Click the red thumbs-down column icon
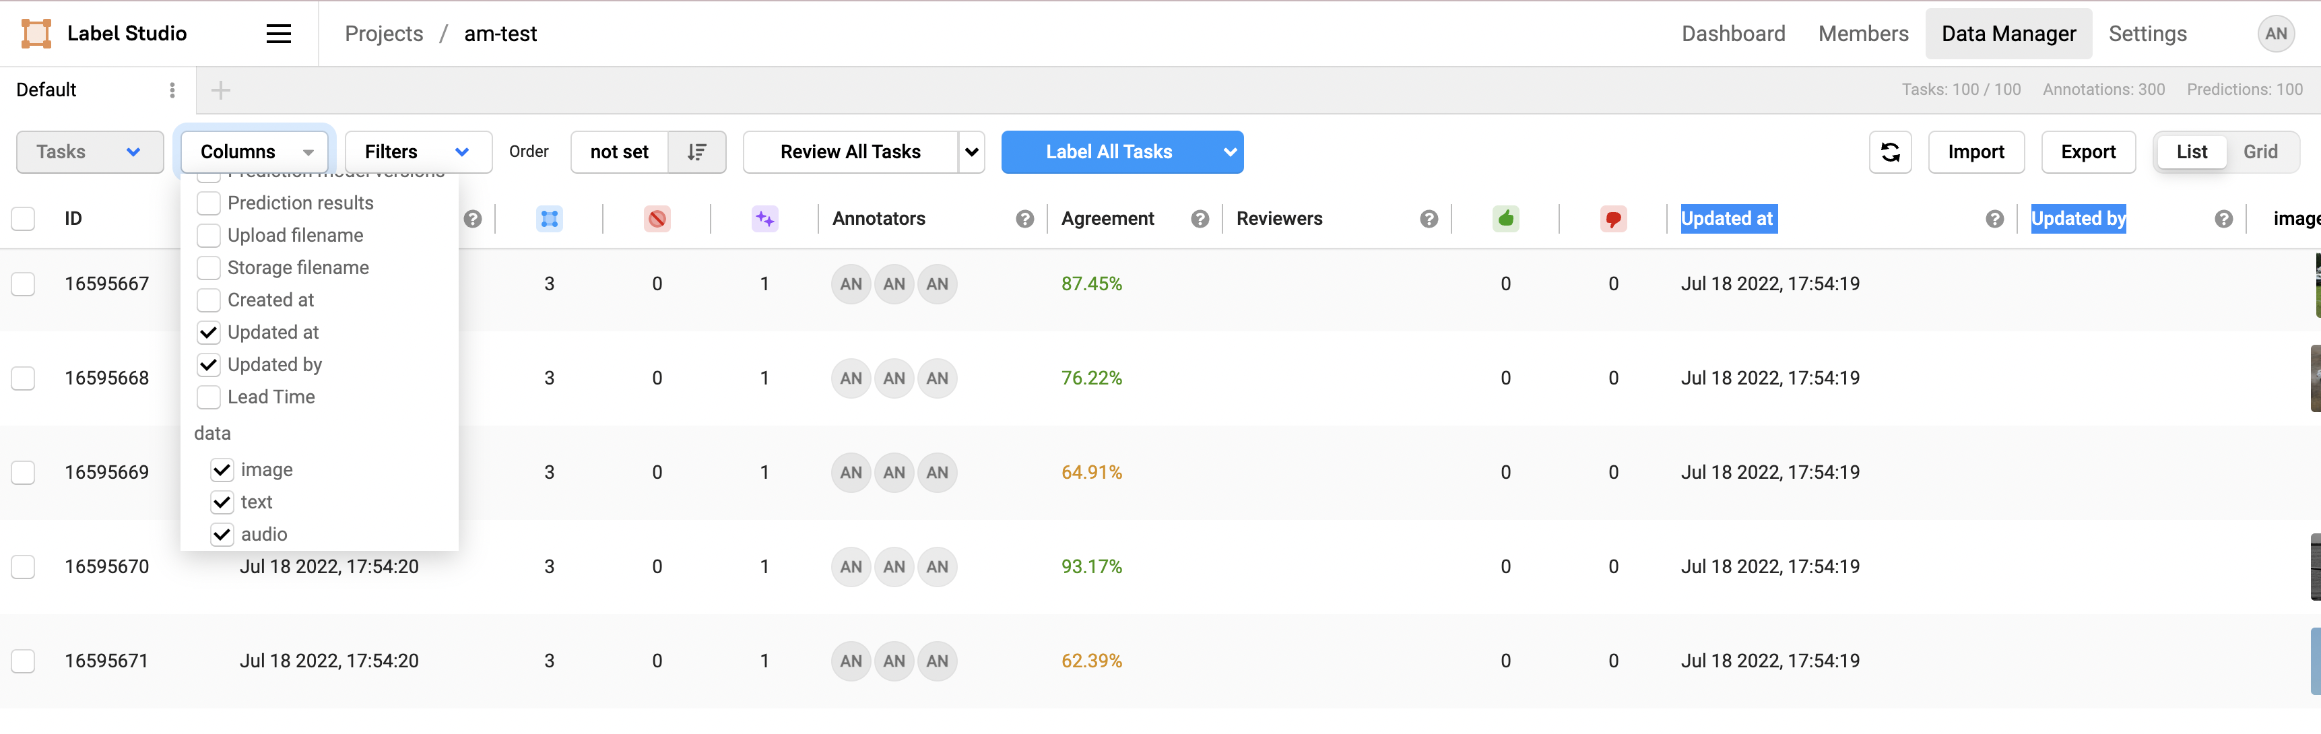The image size is (2321, 734). pyautogui.click(x=1613, y=219)
